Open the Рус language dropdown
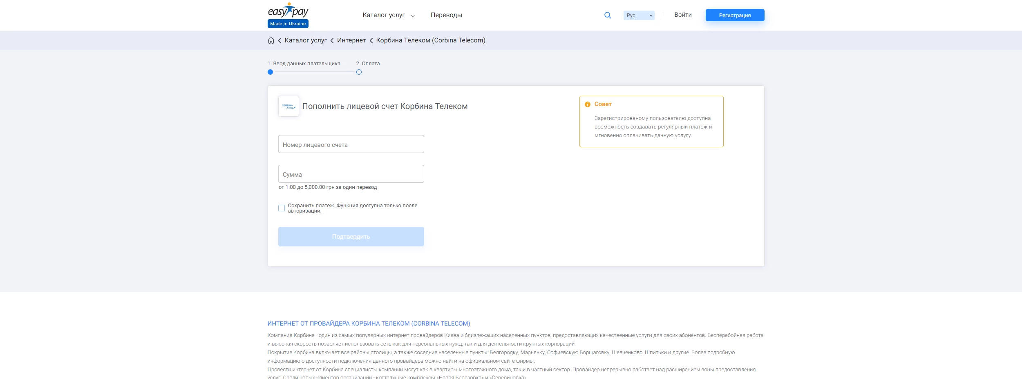This screenshot has width=1022, height=379. [x=639, y=15]
